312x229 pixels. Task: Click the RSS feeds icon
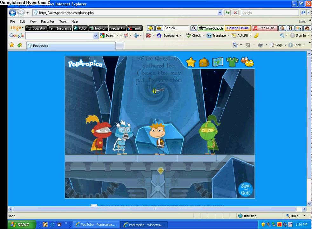pyautogui.click(x=248, y=45)
